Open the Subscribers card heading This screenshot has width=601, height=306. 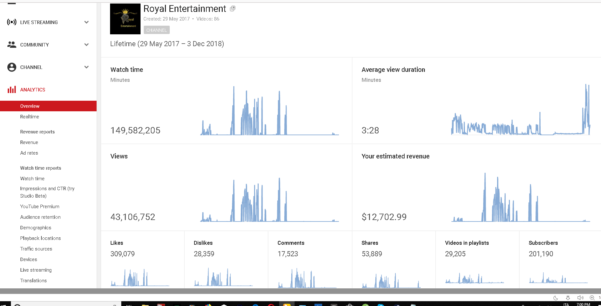tap(543, 243)
